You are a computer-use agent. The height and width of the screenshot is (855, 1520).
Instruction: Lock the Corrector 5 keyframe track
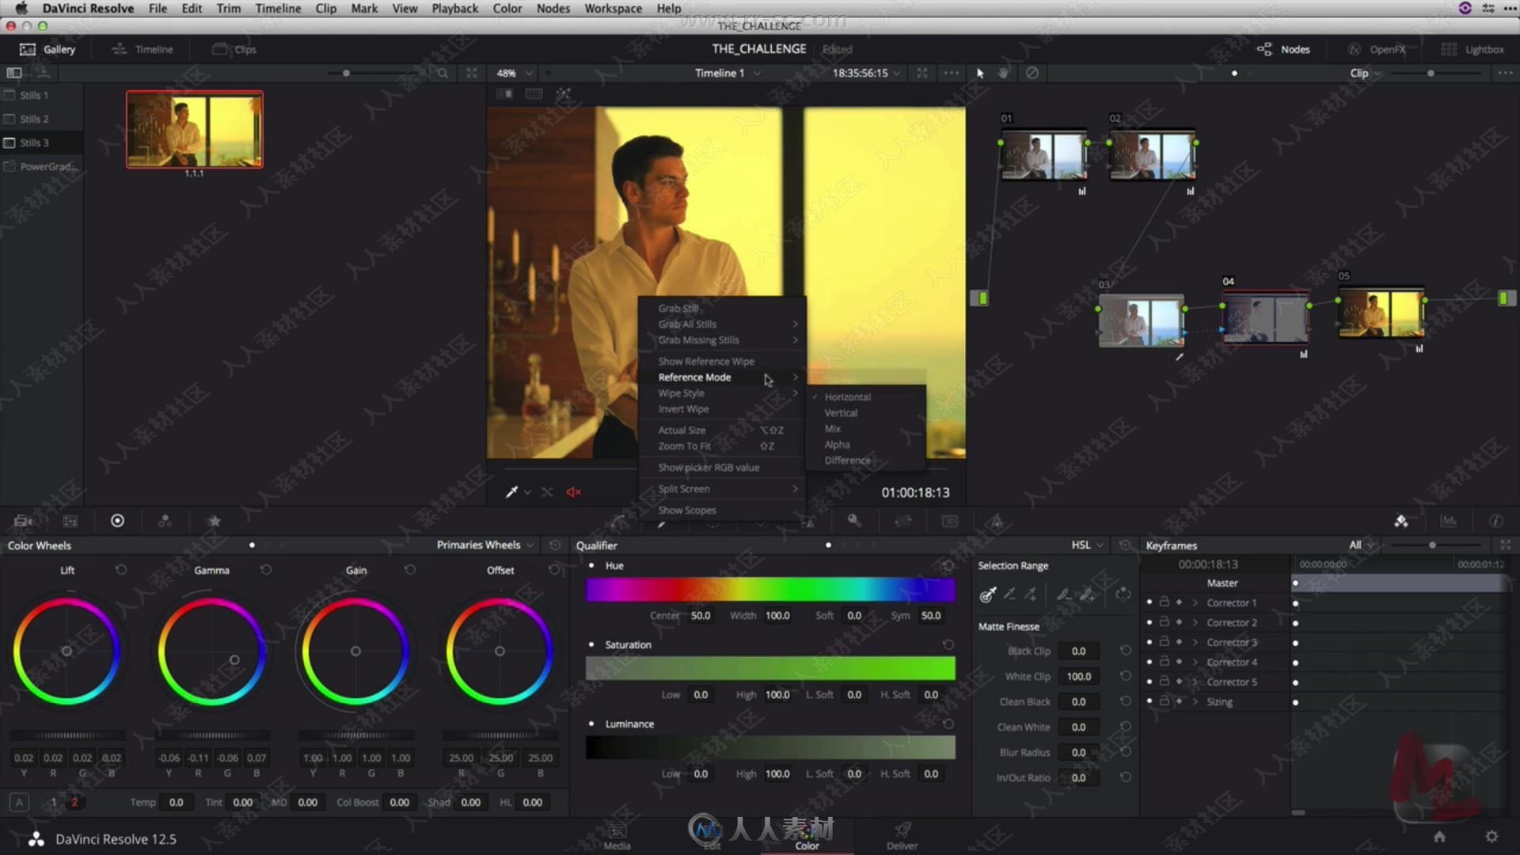[x=1165, y=682]
